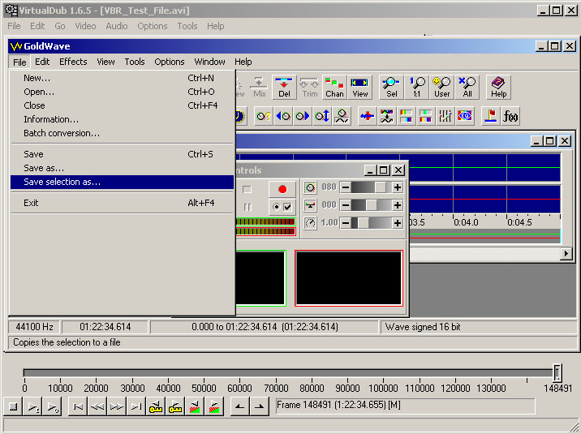
Task: Click VirtualDub next scene change red-green icon
Action: click(213, 406)
